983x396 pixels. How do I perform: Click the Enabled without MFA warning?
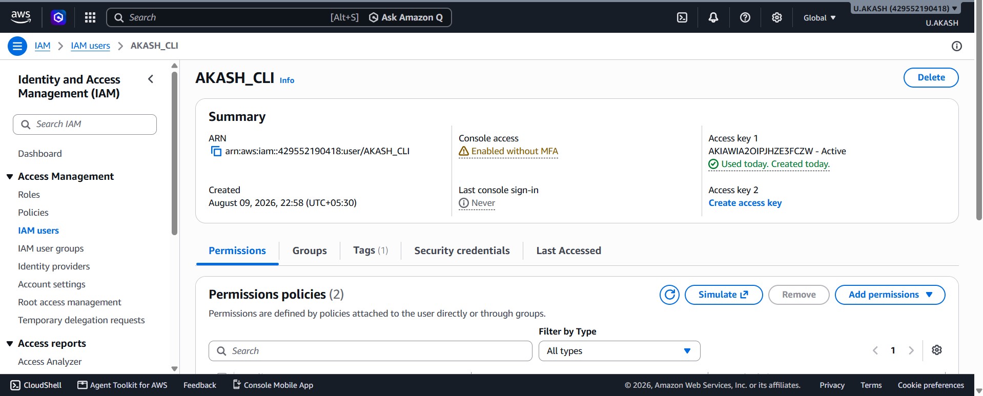point(508,151)
